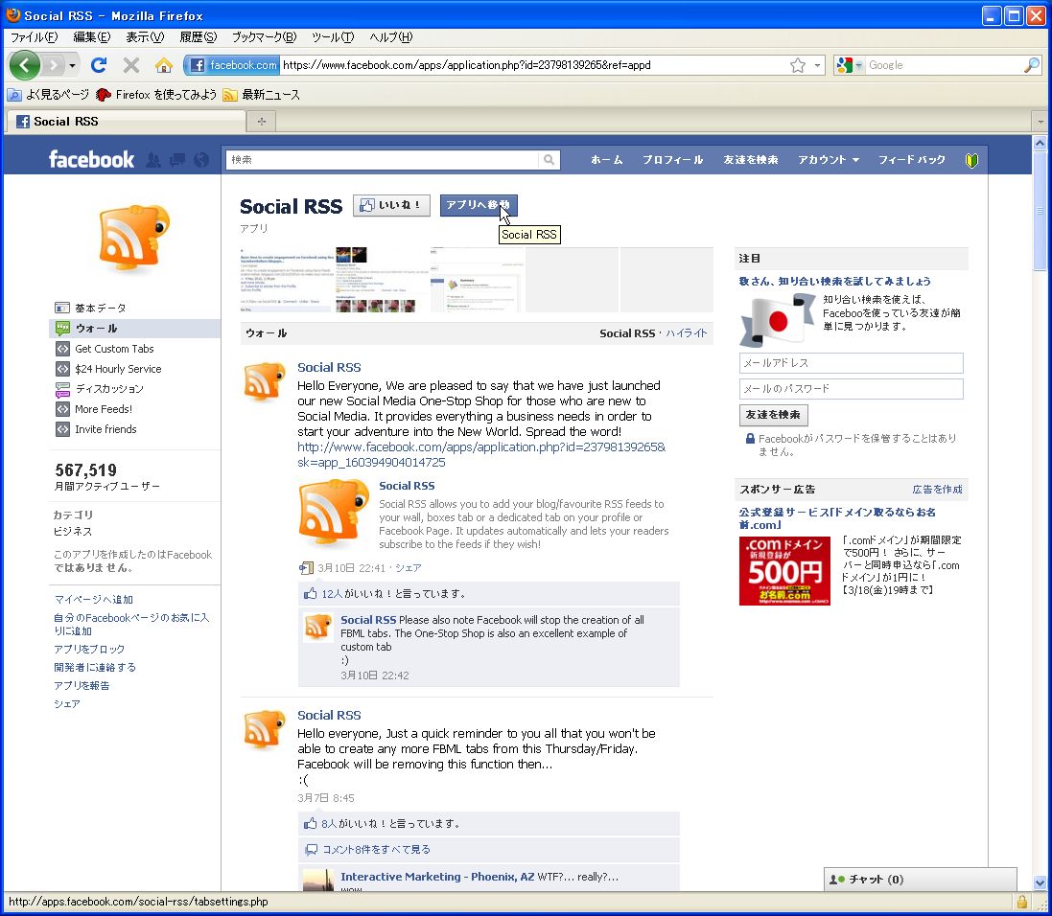
Task: Click the 友達を検索 button in sidebar box
Action: coord(774,415)
